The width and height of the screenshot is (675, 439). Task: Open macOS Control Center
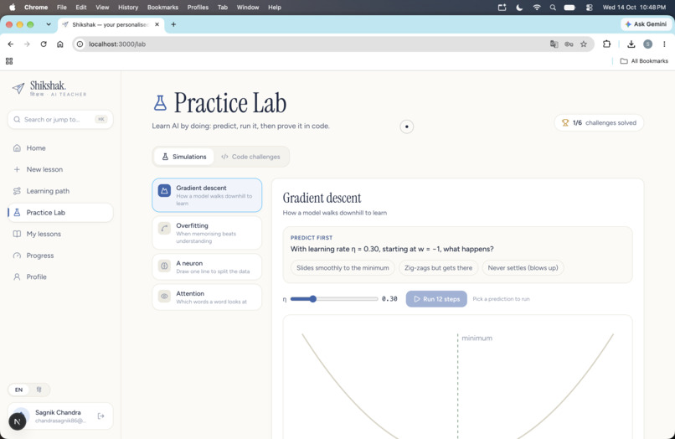pos(590,8)
